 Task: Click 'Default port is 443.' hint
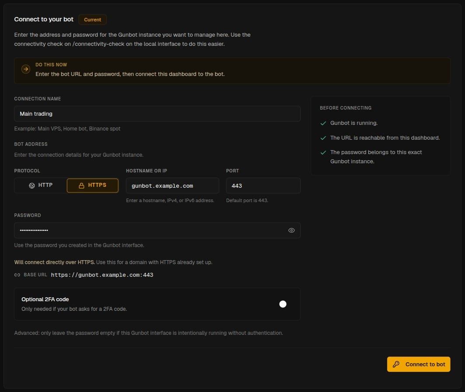click(x=247, y=200)
